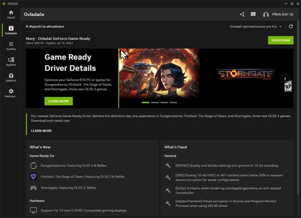Screen dimensions: 301x218
Task: Click the green LEARN MORE banner button
Action: 58,101
